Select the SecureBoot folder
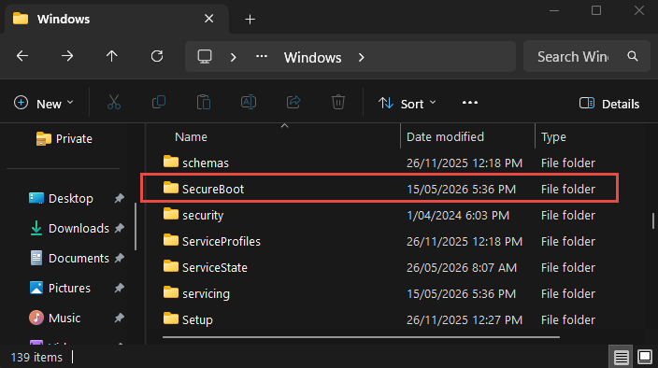This screenshot has height=368, width=658. pos(379,189)
